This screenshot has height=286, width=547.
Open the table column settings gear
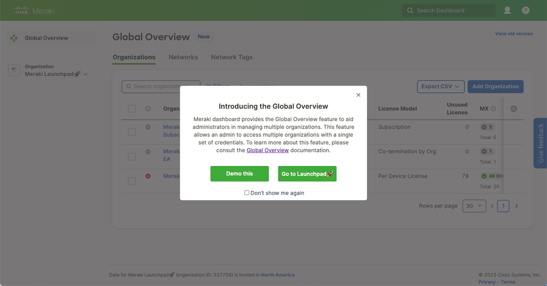point(514,109)
